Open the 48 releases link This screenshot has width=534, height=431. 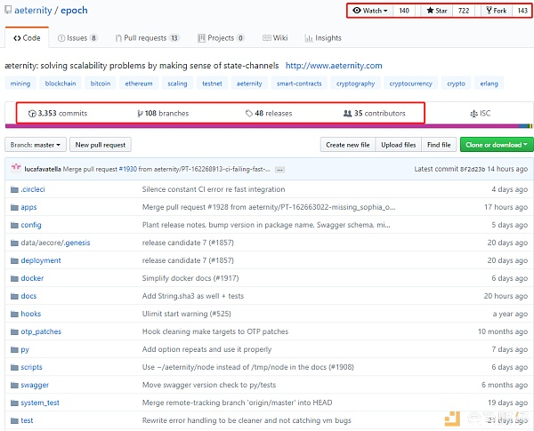(x=269, y=113)
